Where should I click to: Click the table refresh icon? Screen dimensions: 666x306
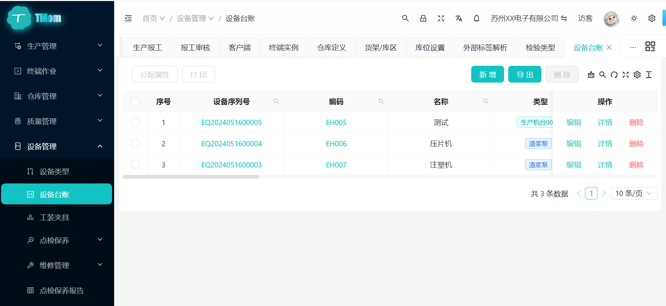(614, 75)
